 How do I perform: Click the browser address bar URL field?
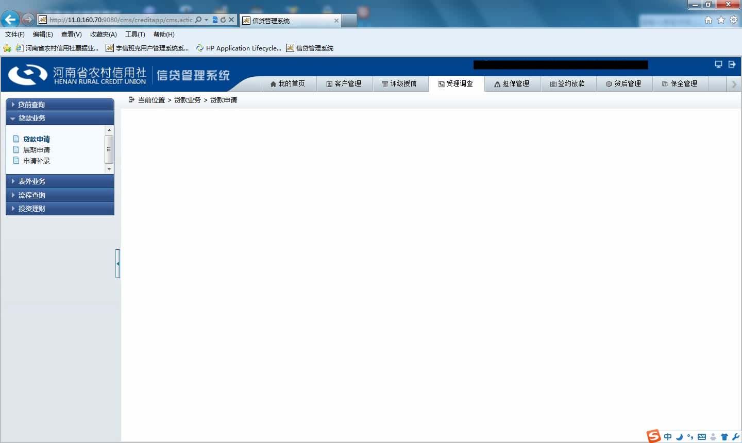pyautogui.click(x=121, y=20)
